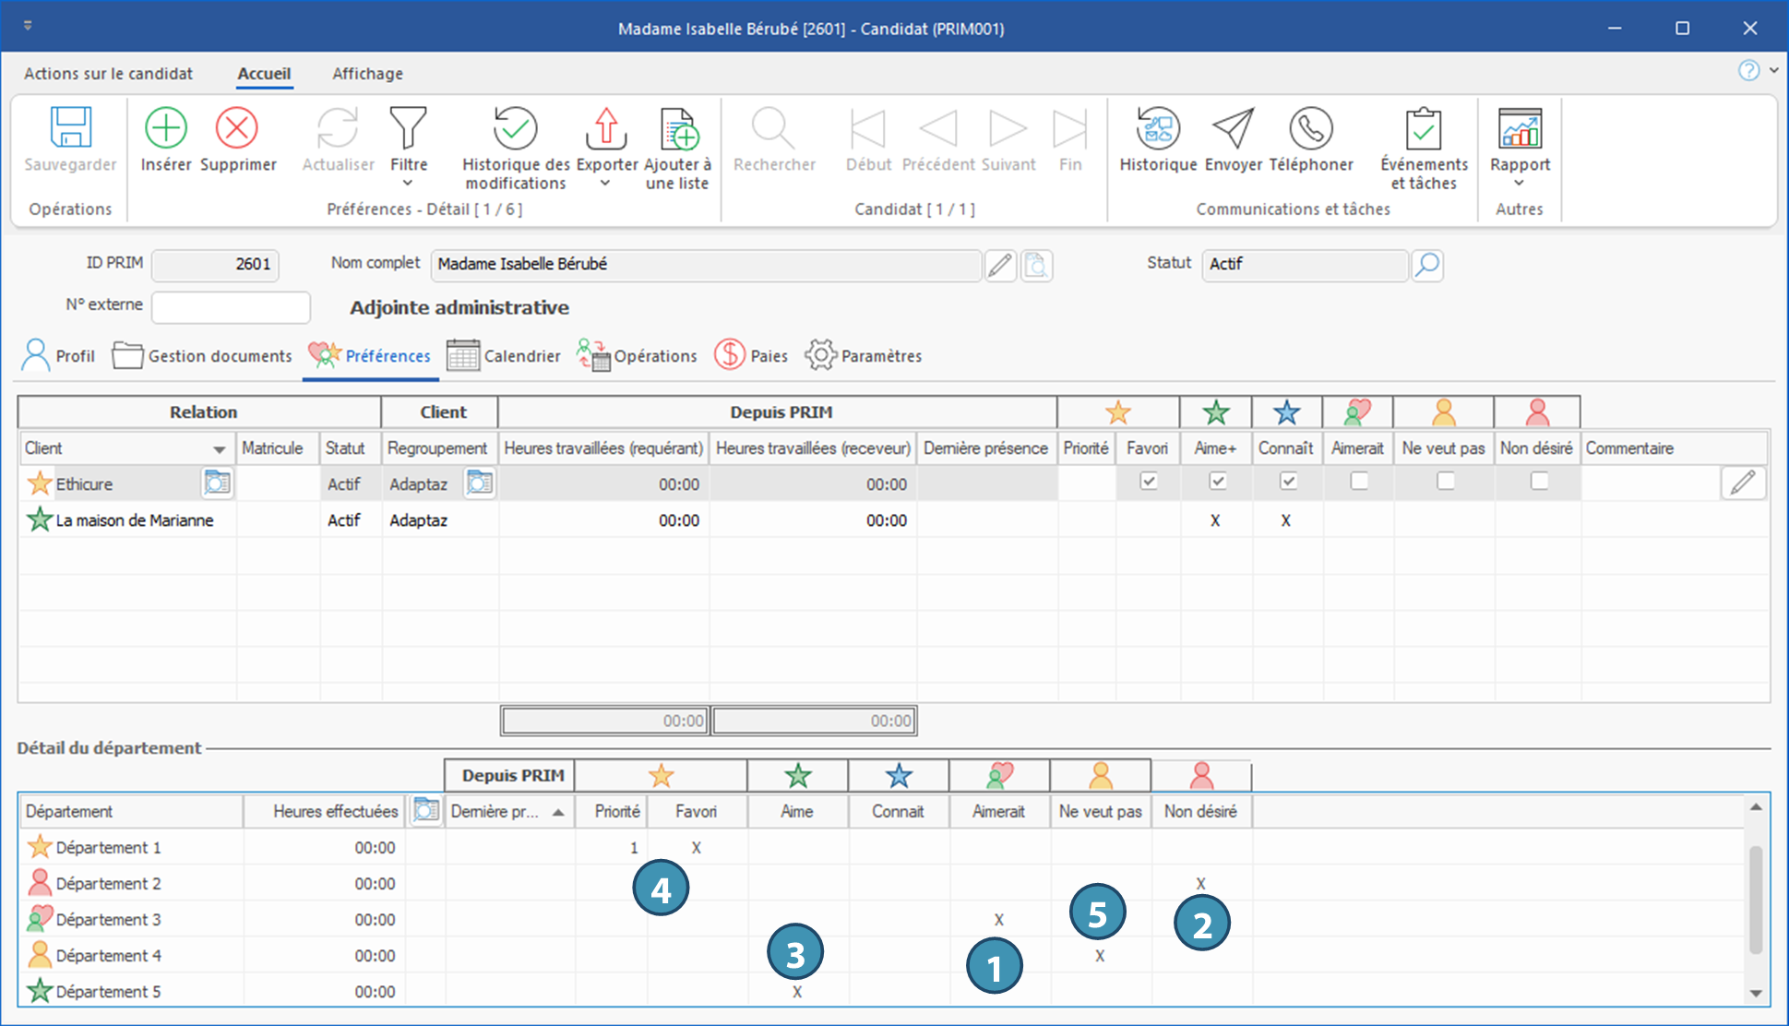Screen dimensions: 1789x1026
Task: Check Aimerait checkbox in Ethicure row
Action: click(x=1359, y=482)
